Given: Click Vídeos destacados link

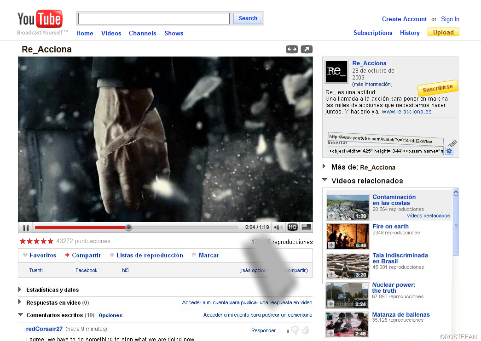Looking at the screenshot, I should [x=428, y=216].
